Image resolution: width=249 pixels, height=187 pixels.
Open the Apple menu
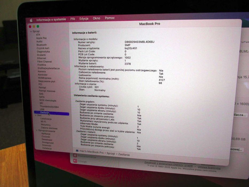click(x=31, y=20)
